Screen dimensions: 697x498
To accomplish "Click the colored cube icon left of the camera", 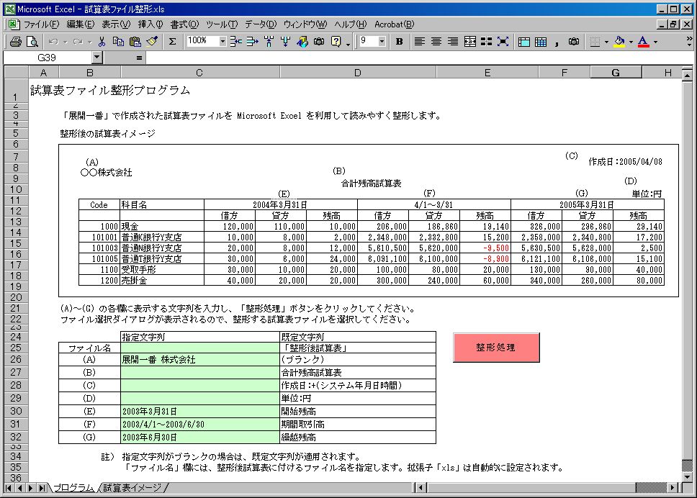I will point(302,42).
